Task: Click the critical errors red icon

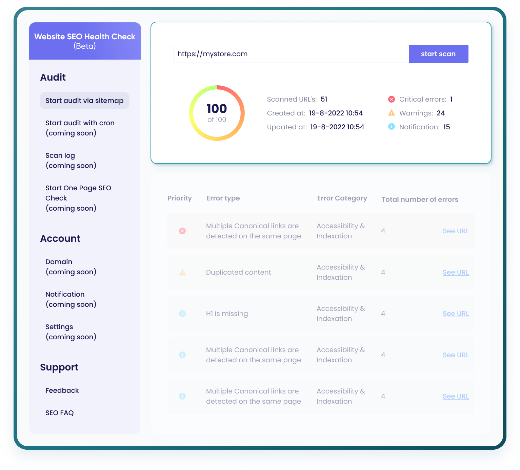Action: [392, 99]
